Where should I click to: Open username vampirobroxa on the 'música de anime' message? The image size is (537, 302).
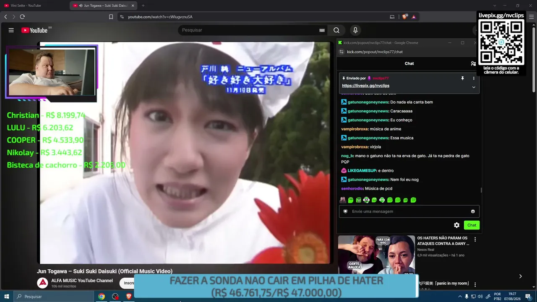tap(355, 129)
